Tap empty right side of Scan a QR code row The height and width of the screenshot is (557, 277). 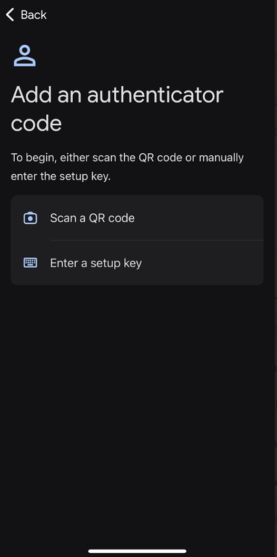coord(213,218)
